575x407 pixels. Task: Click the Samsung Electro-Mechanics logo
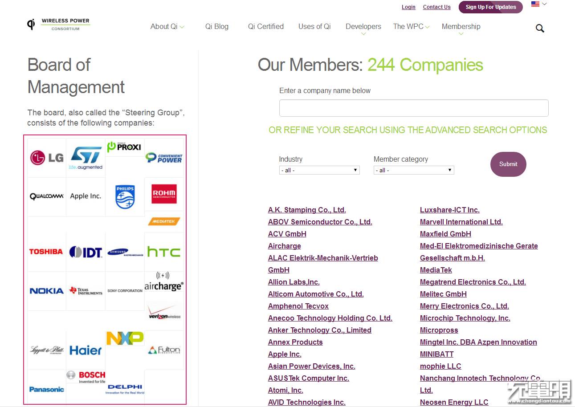coord(125,252)
